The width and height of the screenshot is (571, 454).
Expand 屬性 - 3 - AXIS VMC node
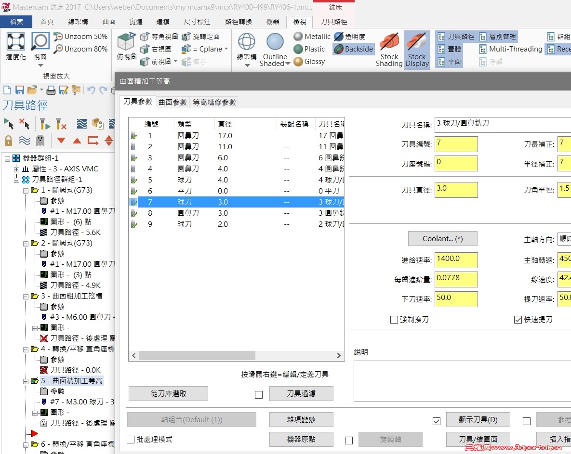pyautogui.click(x=16, y=169)
